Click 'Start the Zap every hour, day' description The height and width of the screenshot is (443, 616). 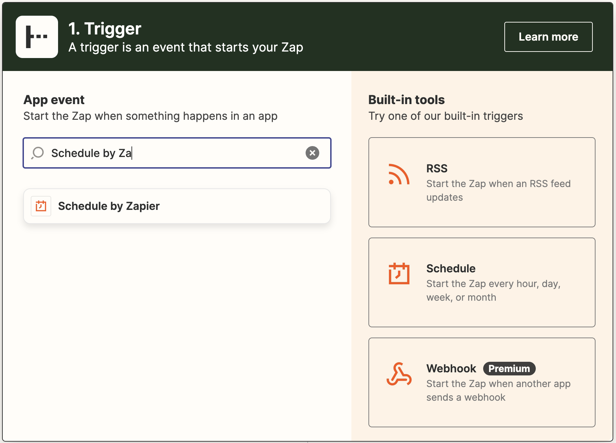pos(493,290)
